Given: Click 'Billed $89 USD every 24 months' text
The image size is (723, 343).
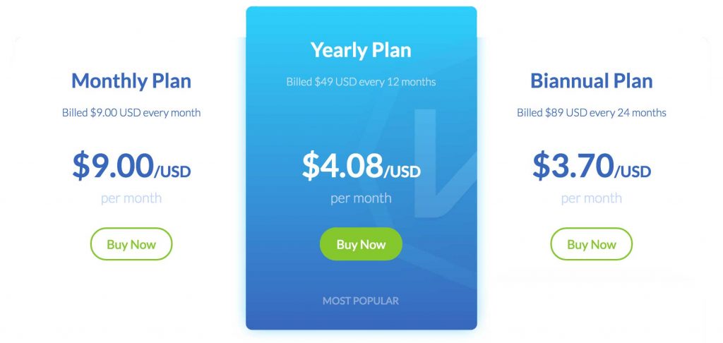Looking at the screenshot, I should coord(592,112).
